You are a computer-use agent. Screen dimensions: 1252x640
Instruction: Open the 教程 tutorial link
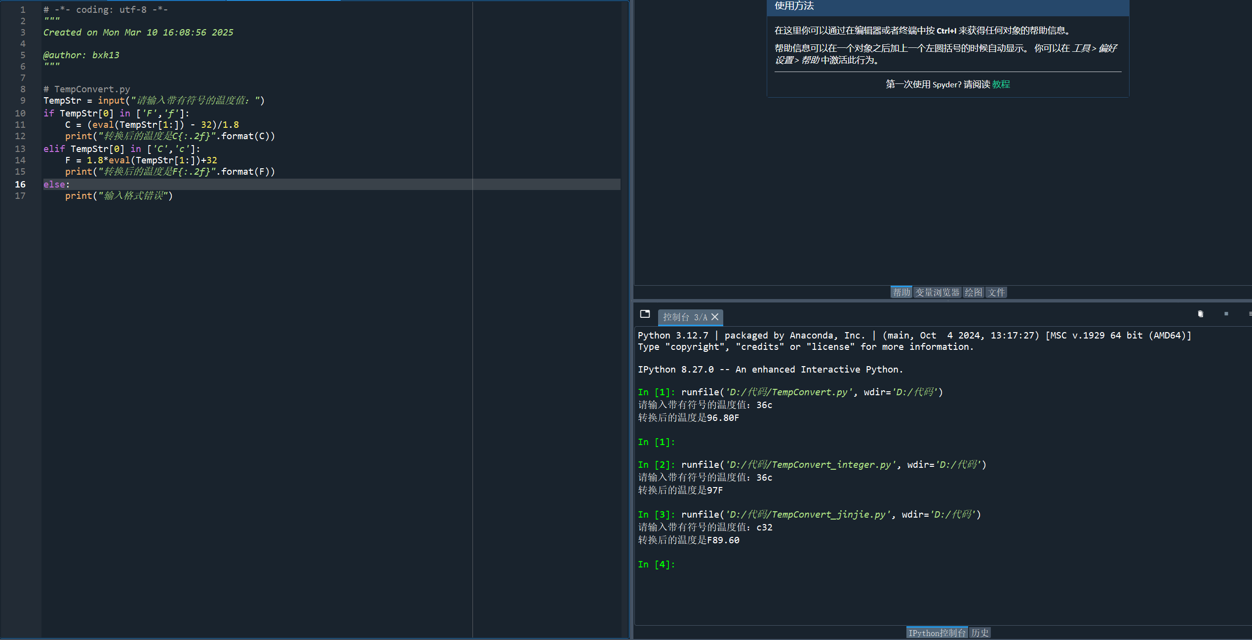click(1001, 84)
